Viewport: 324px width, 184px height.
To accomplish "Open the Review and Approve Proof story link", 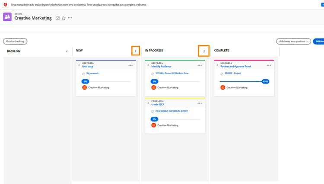I will [x=235, y=66].
